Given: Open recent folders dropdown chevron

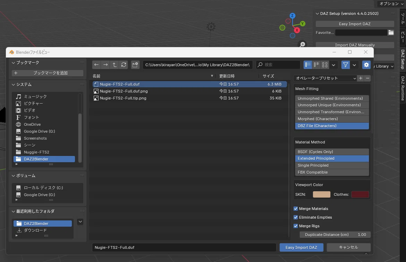Looking at the screenshot, I should click(x=80, y=222).
